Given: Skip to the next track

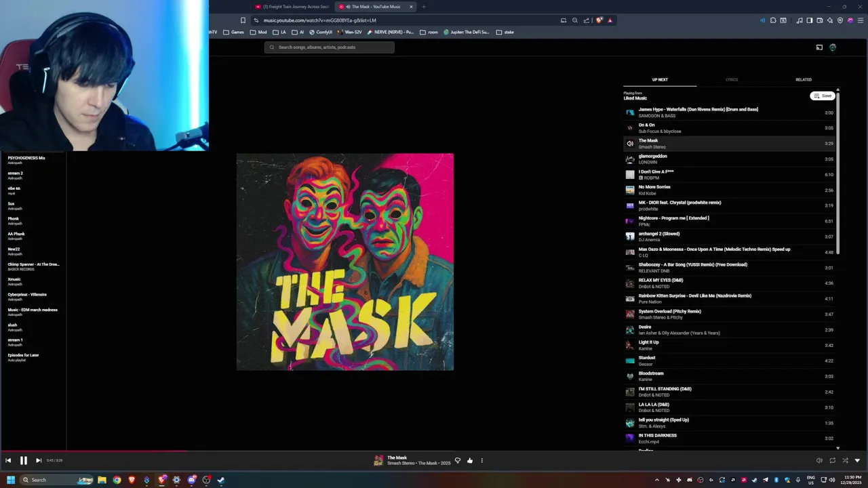Looking at the screenshot, I should click(39, 460).
